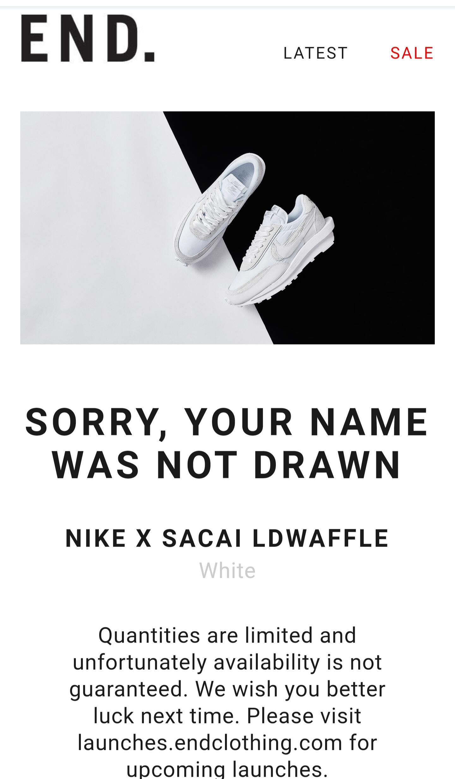Open the LATEST menu item
The height and width of the screenshot is (779, 455).
(x=316, y=53)
